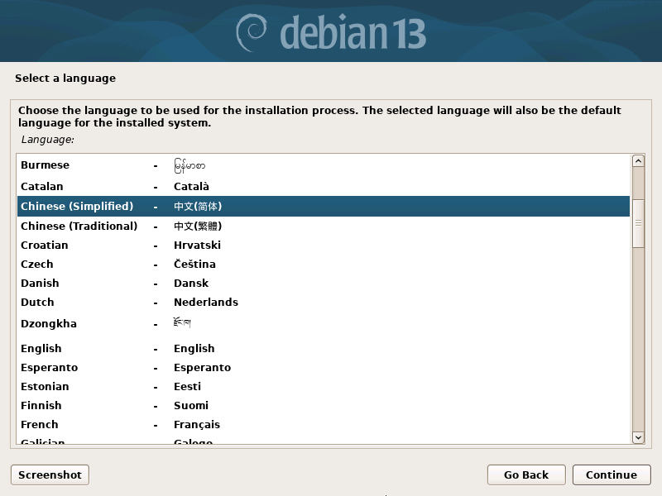
Task: Click the vertical scrollbar thumb
Action: [x=638, y=222]
